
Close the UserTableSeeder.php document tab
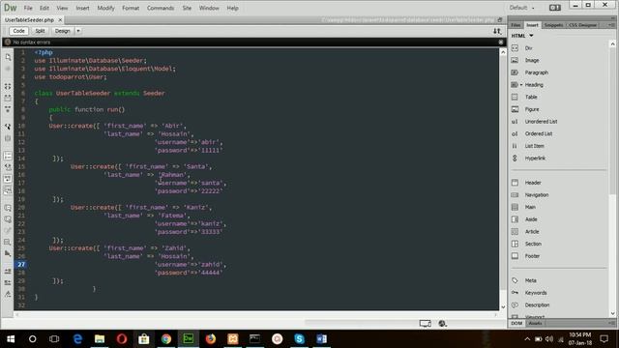tap(60, 19)
